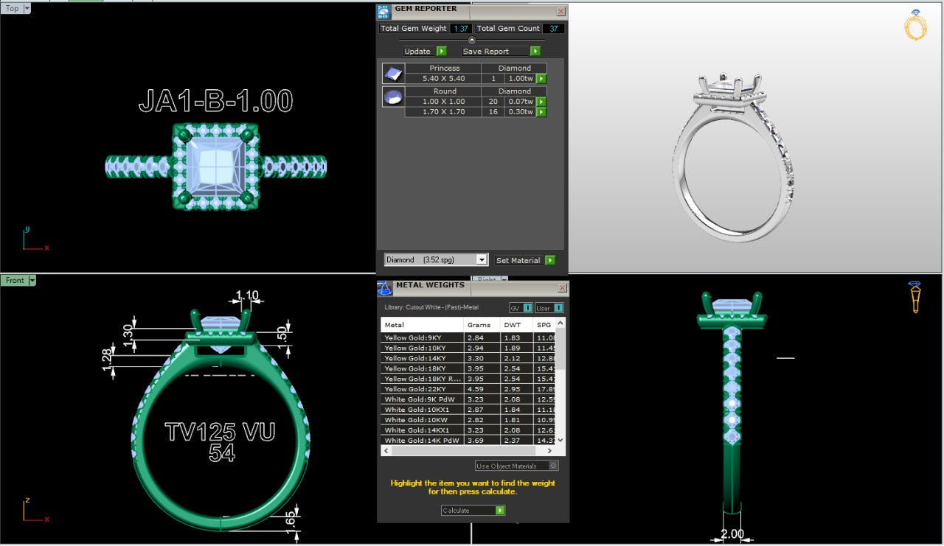Click the Total Gem Weight value 1.37
This screenshot has height=546, width=944.
(462, 29)
